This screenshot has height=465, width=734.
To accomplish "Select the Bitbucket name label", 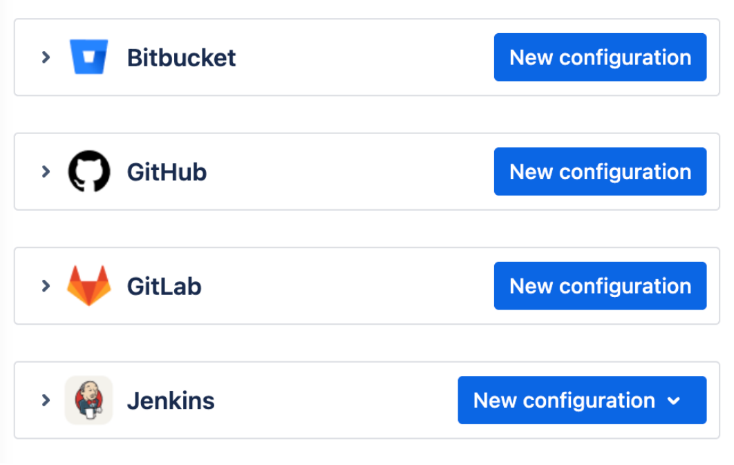I will tap(181, 57).
